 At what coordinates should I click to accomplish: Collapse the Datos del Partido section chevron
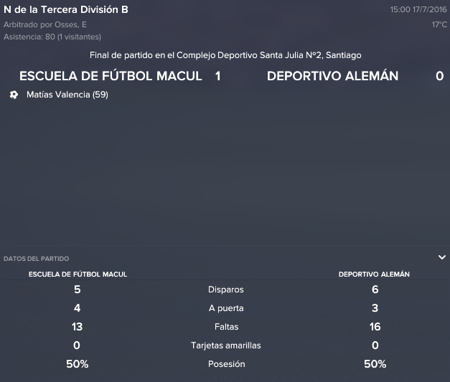(442, 257)
